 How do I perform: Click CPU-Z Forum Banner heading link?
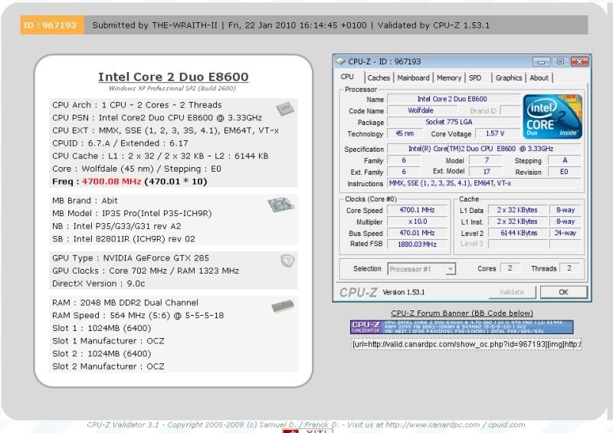[x=462, y=313]
